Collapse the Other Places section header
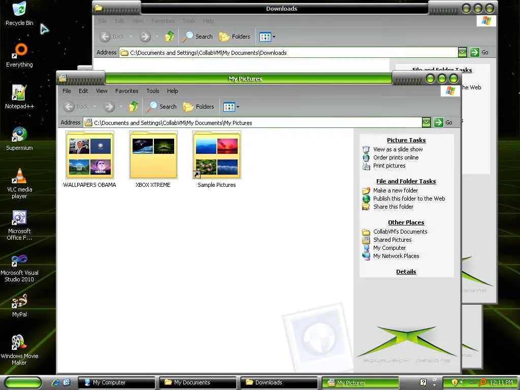Viewport: 520px width, 390px height. [x=406, y=222]
